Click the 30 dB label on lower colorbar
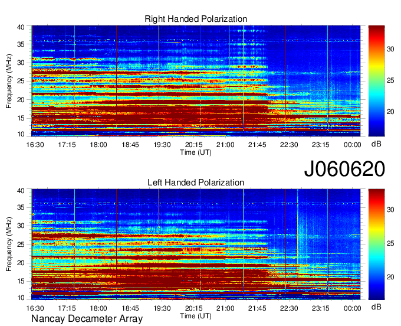Viewport: 401px width, 326px height. coord(390,210)
